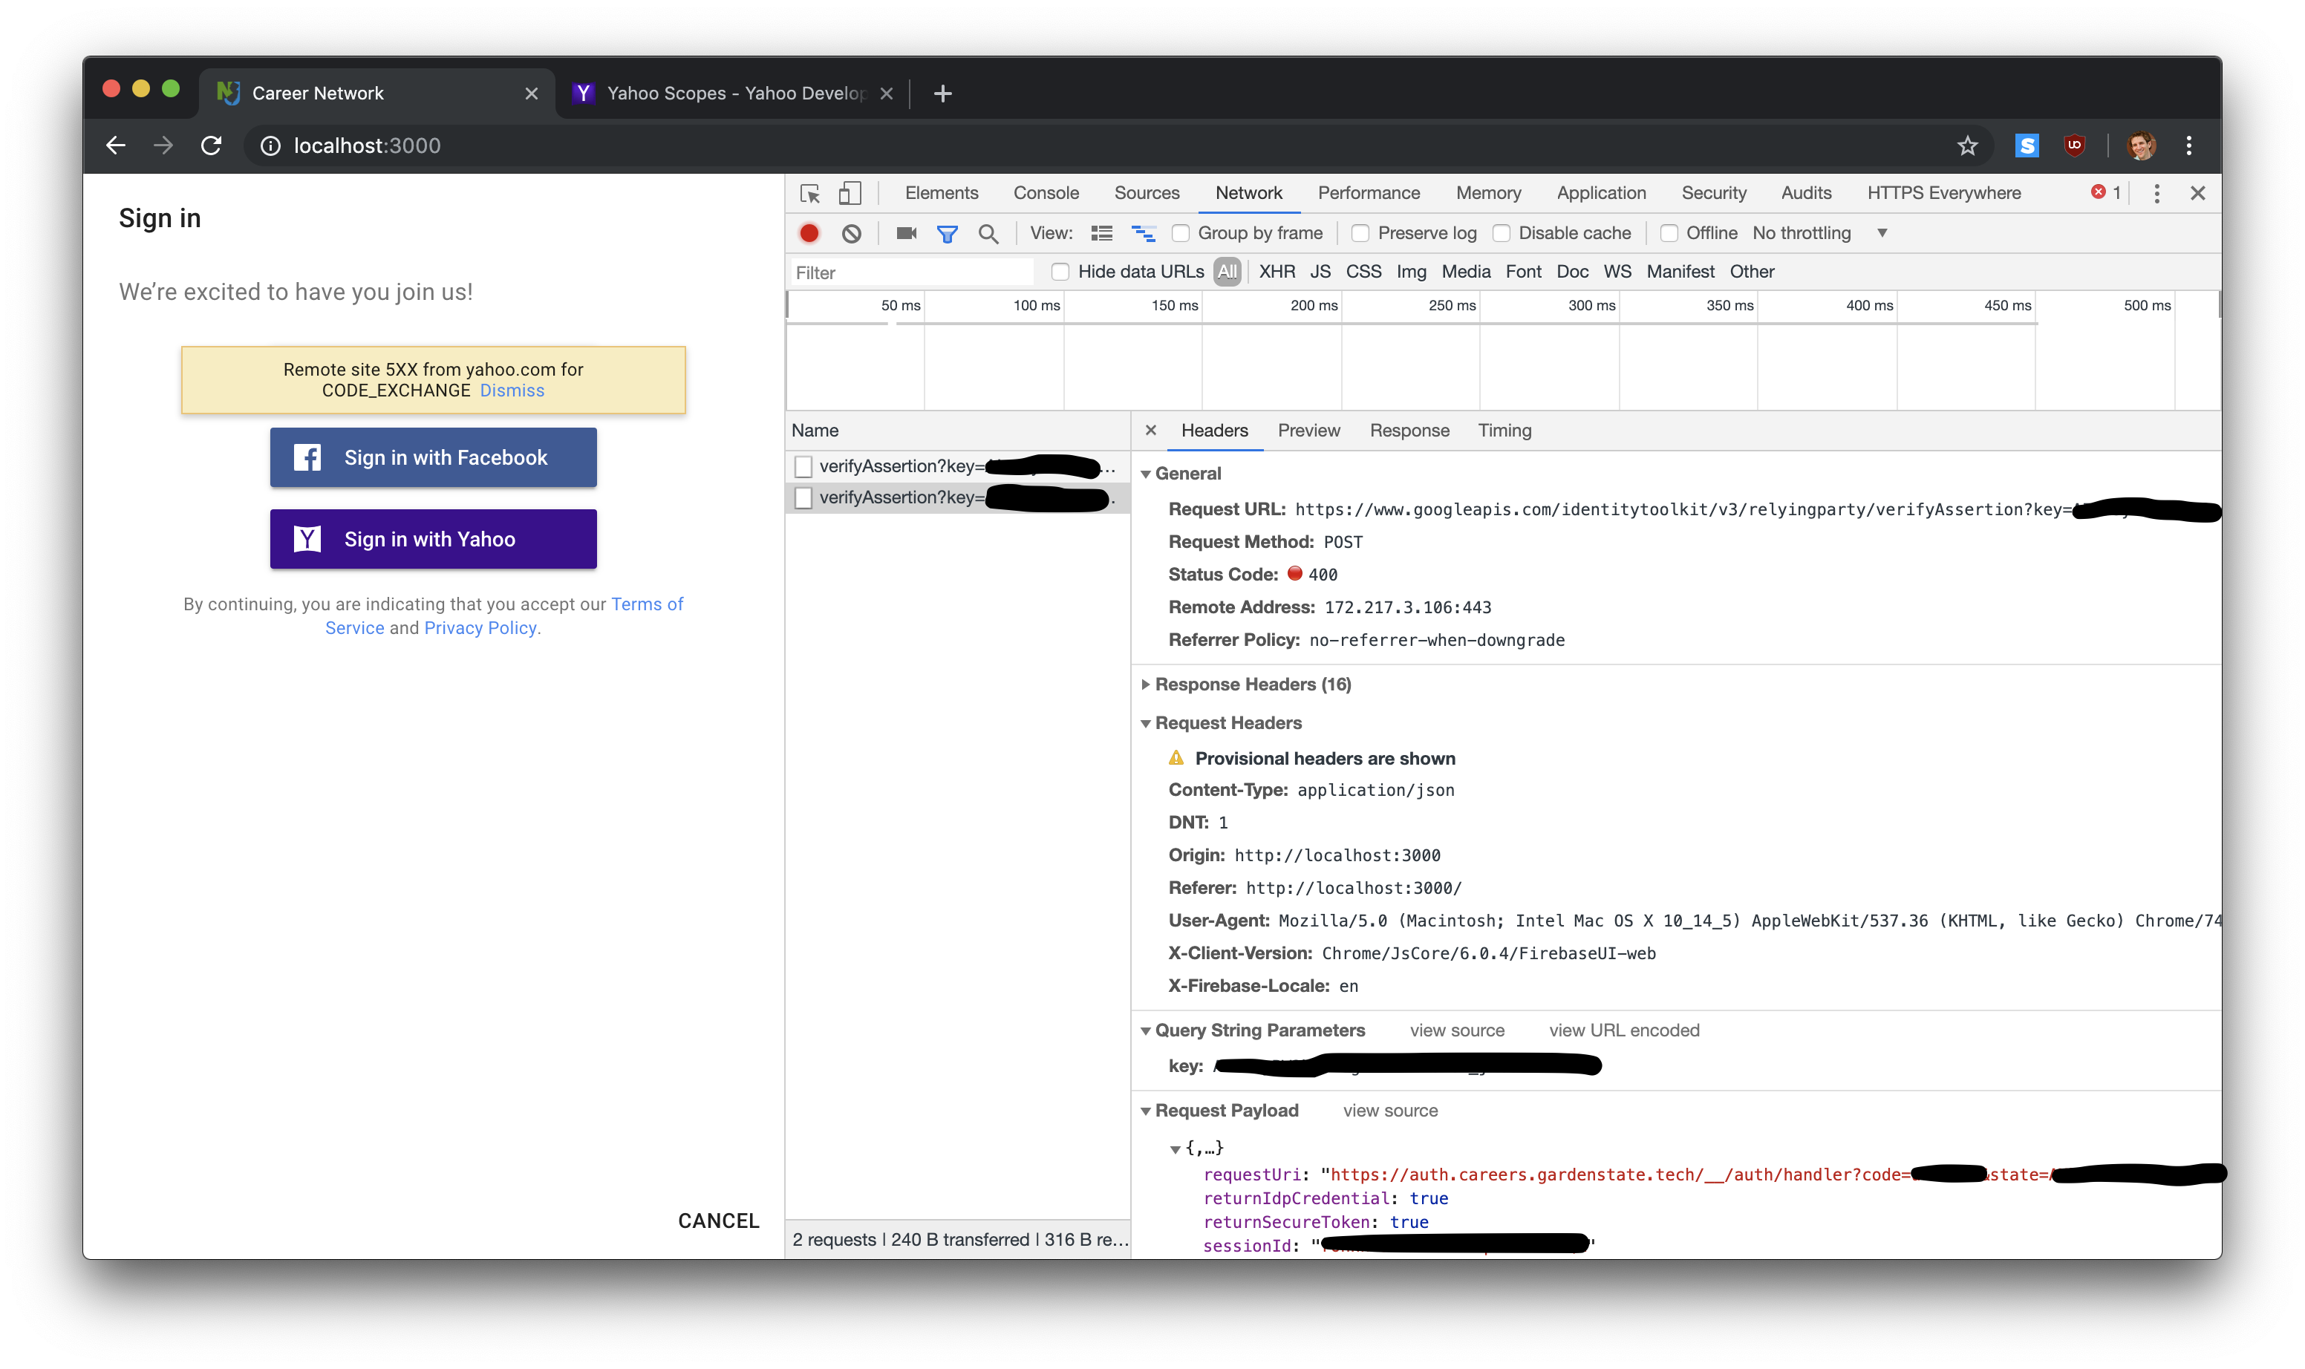Click the record network log button
2305x1369 pixels.
[x=809, y=233]
